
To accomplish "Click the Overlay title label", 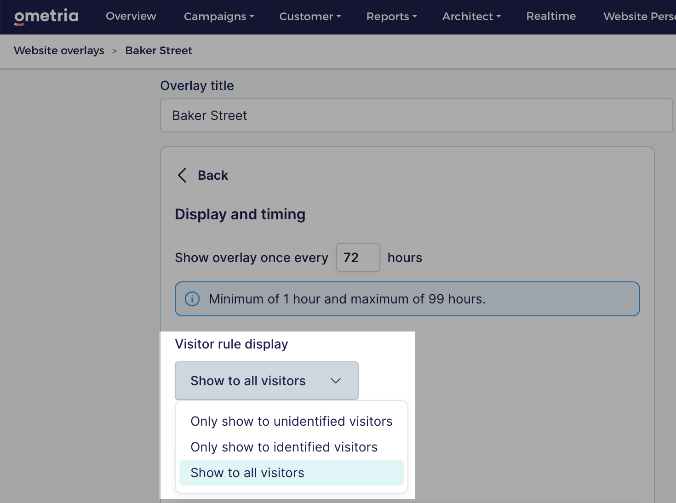I will click(x=197, y=86).
